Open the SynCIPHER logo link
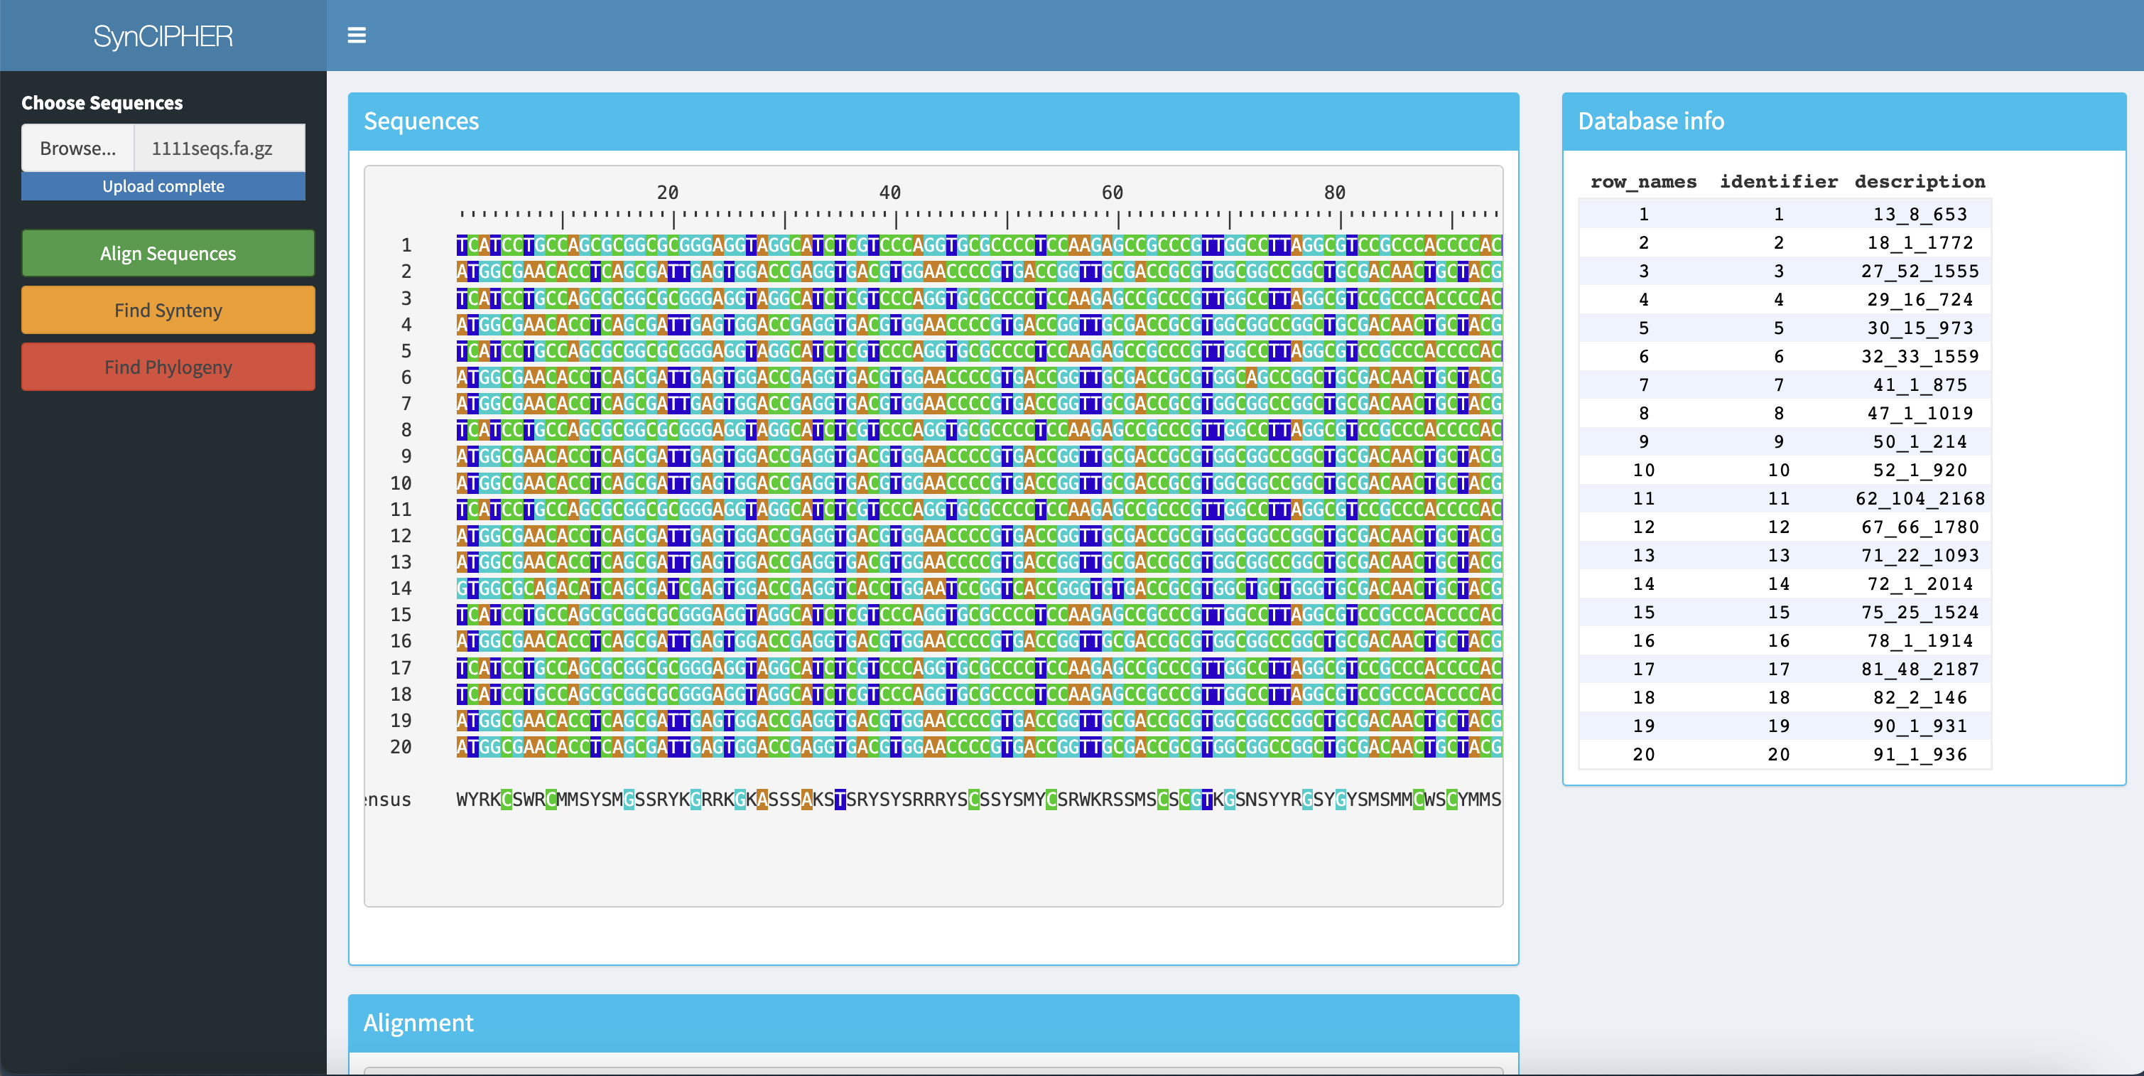This screenshot has width=2144, height=1076. pos(163,36)
